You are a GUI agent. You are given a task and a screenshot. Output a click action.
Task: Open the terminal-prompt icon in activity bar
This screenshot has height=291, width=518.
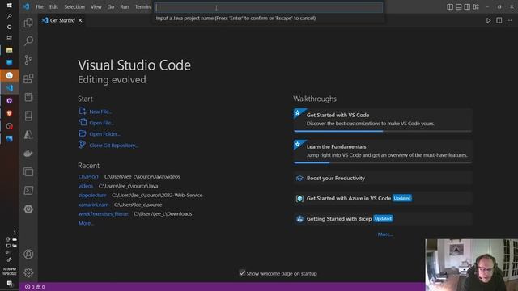coord(28,191)
